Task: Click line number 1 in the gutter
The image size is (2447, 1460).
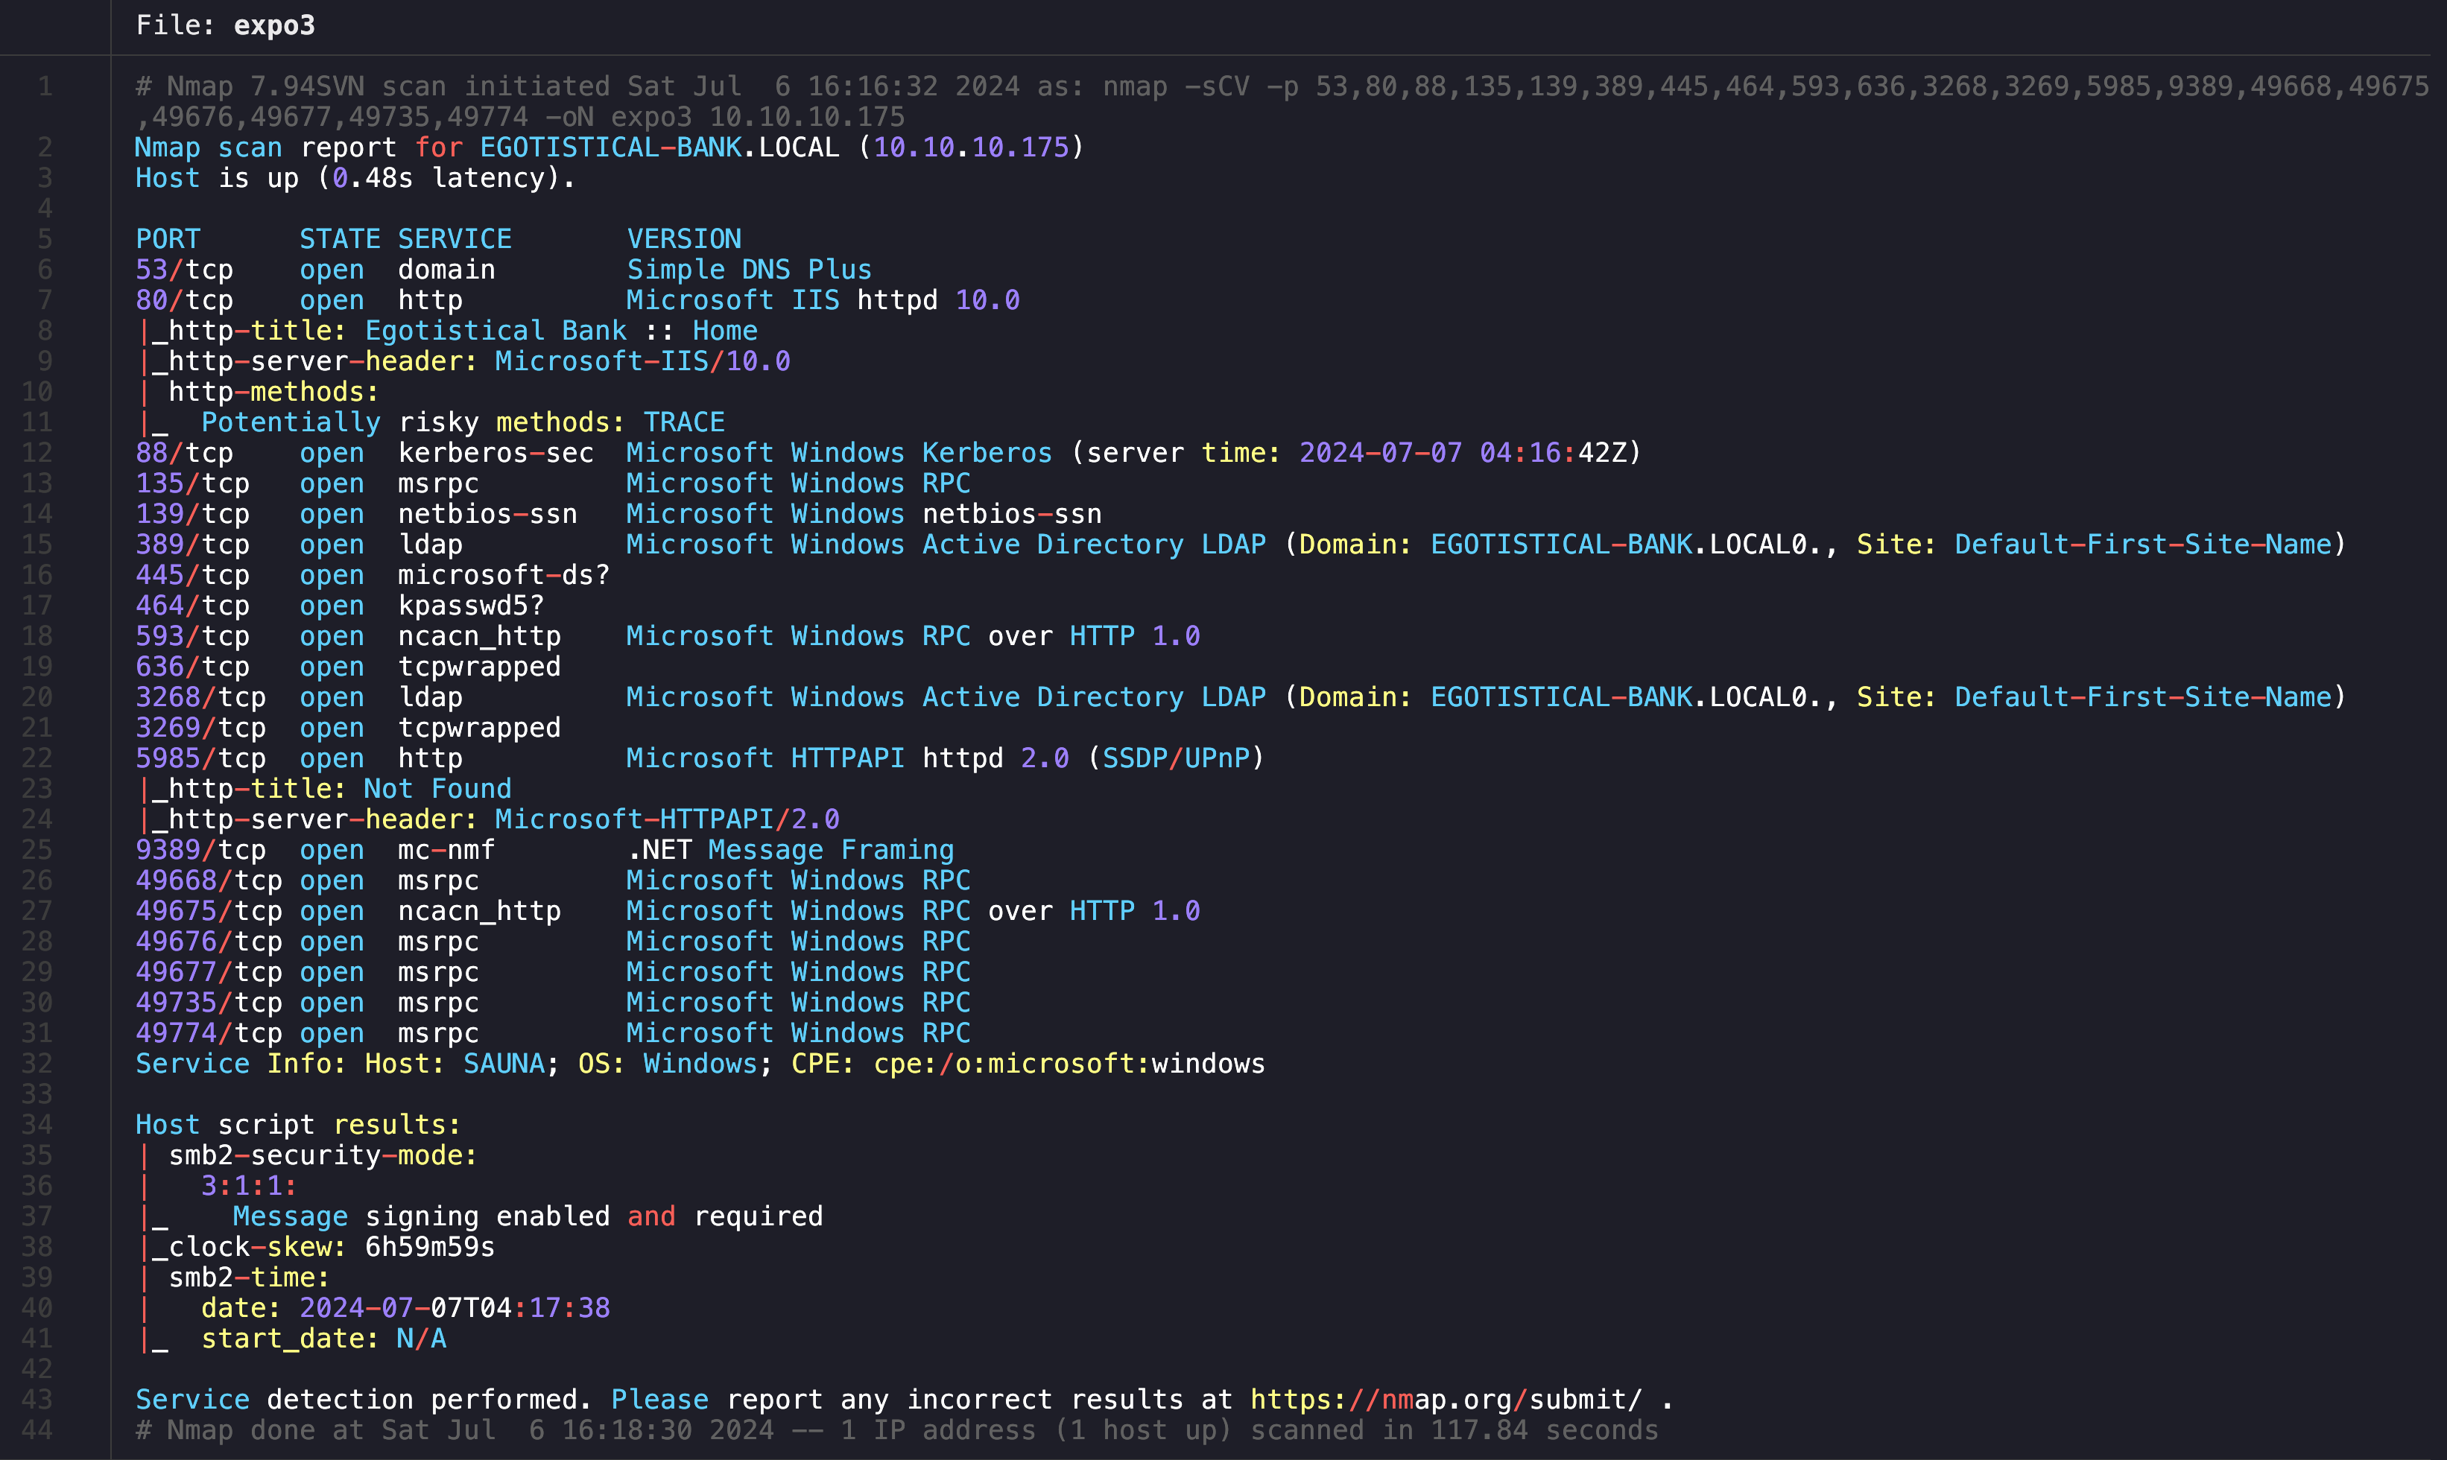Action: click(x=45, y=86)
